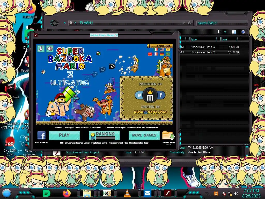Click the Twitter bird icon in game
This screenshot has width=265, height=199.
139,95
